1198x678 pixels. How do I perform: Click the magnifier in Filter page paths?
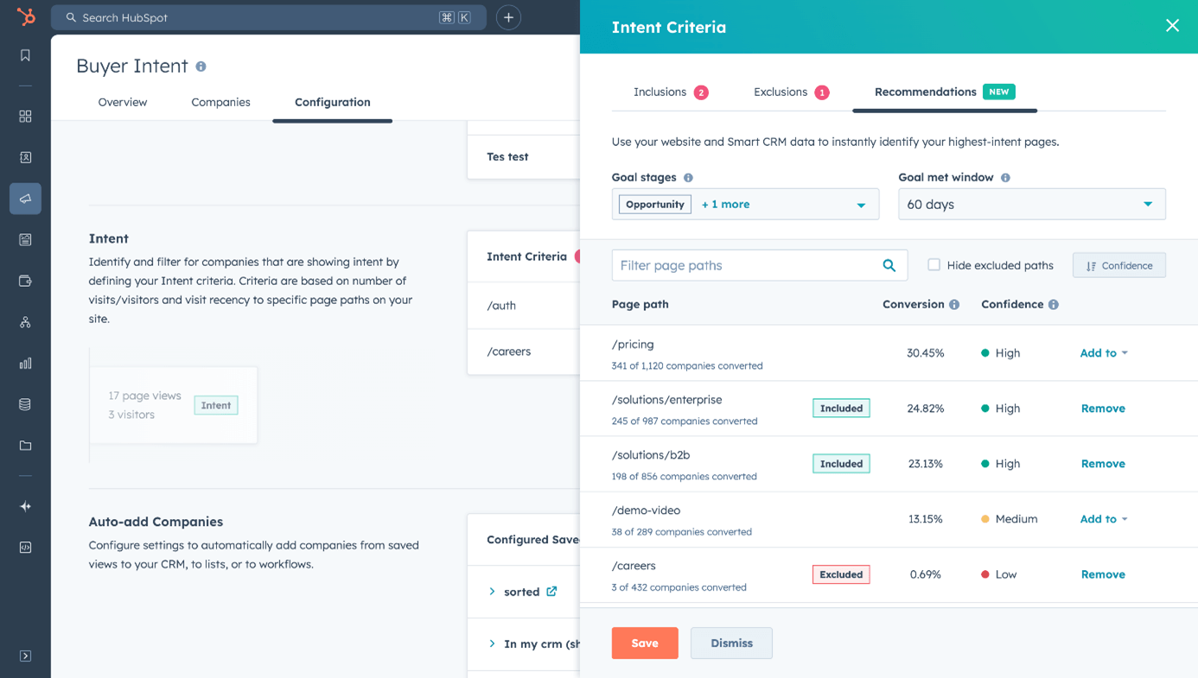coord(889,265)
